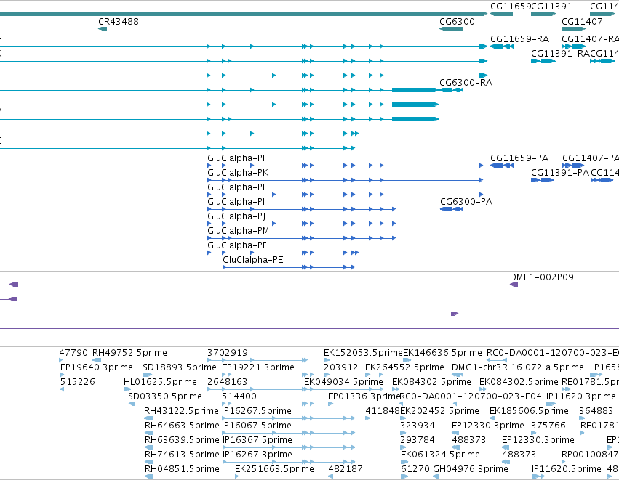Select EST EK264552.5prime
This screenshot has width=619, height=480.
tap(373, 375)
